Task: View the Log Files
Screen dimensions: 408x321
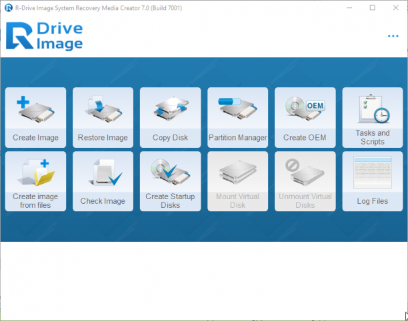Action: [x=373, y=181]
